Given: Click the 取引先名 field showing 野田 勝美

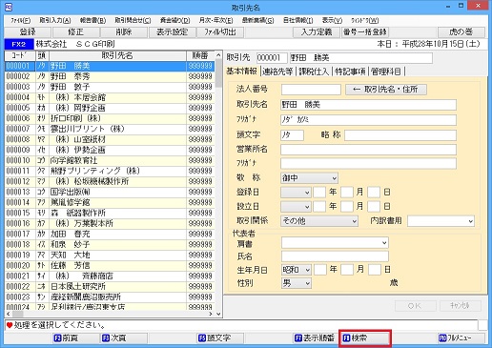Looking at the screenshot, I should (x=368, y=105).
